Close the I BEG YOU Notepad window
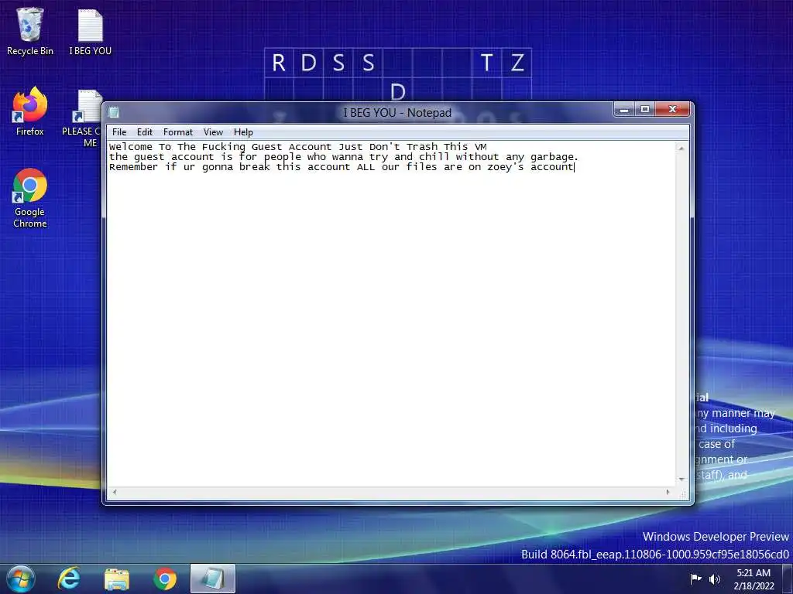 click(x=672, y=110)
